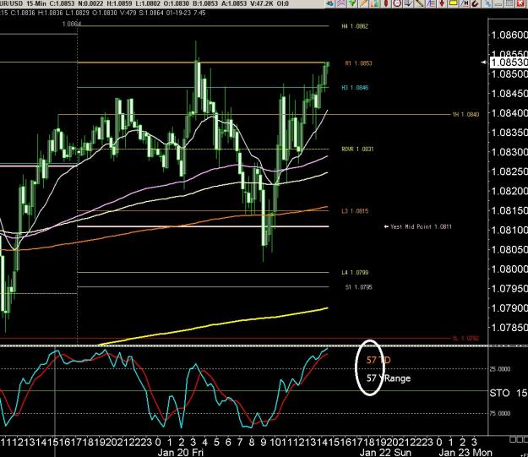Click the 25.0000 stochastic scale value

click(500, 369)
